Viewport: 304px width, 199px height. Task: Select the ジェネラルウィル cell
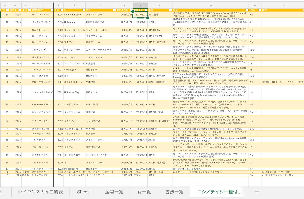pyautogui.click(x=42, y=57)
